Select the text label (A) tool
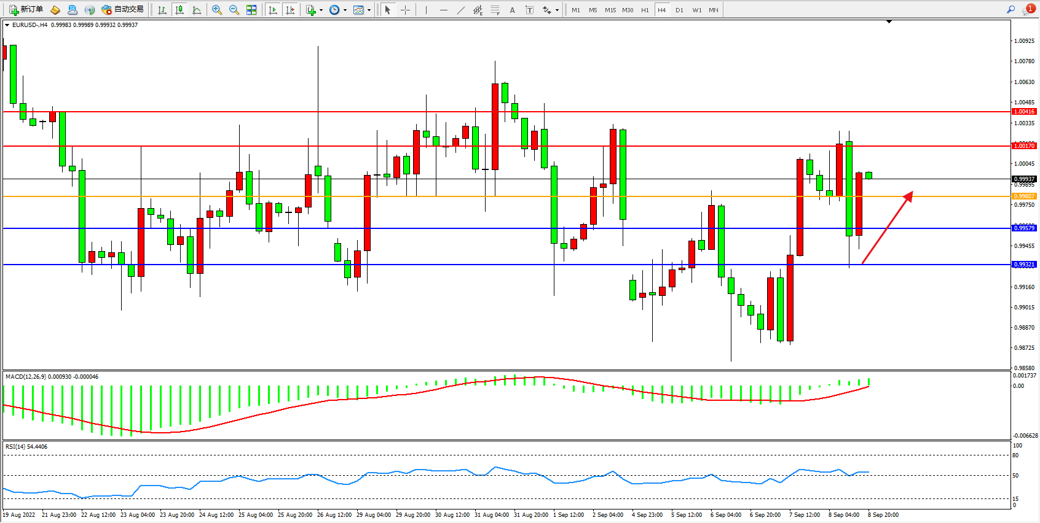 [512, 10]
